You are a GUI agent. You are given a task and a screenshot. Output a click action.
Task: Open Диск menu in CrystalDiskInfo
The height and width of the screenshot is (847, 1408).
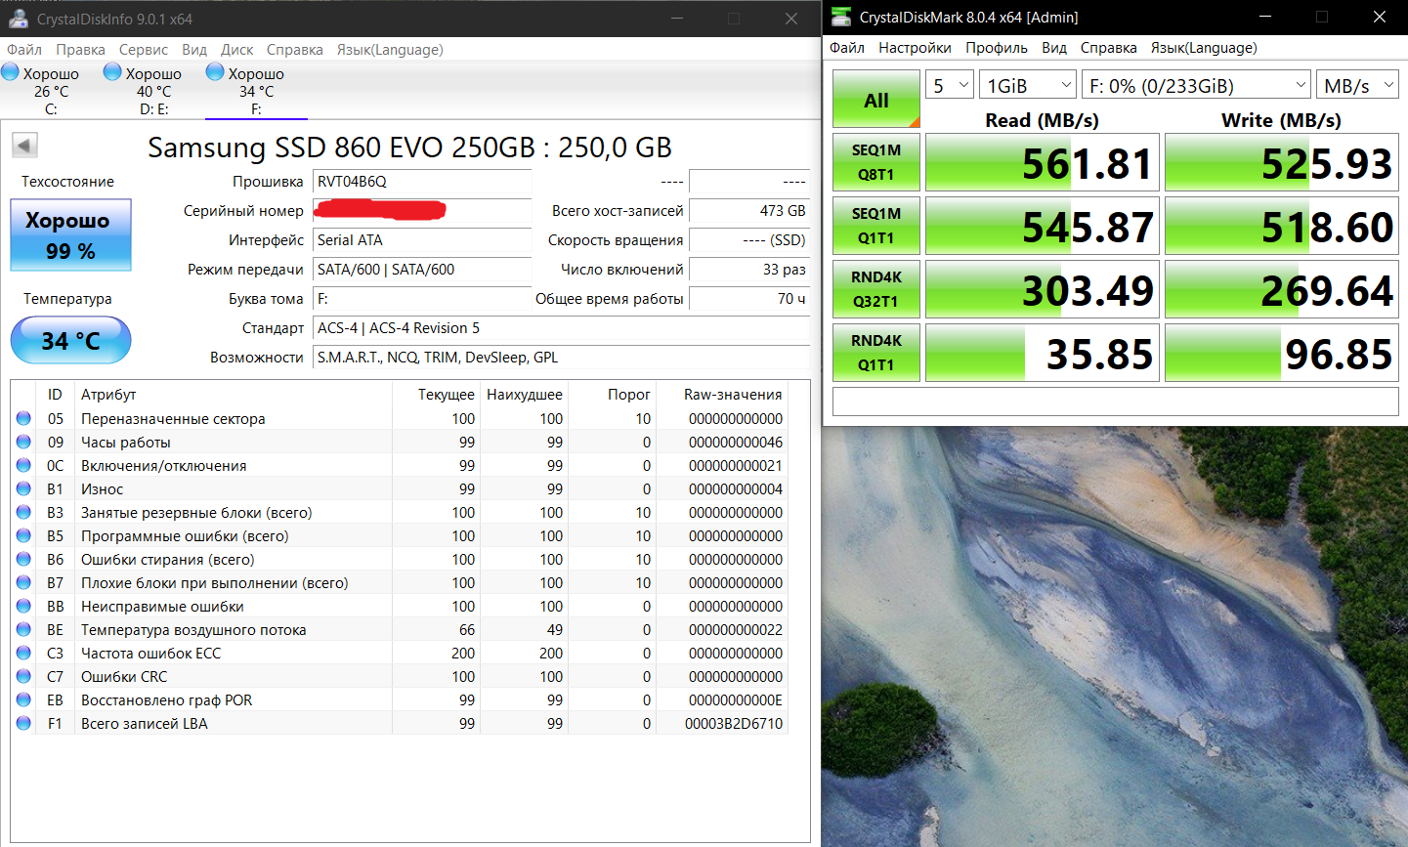coord(237,50)
